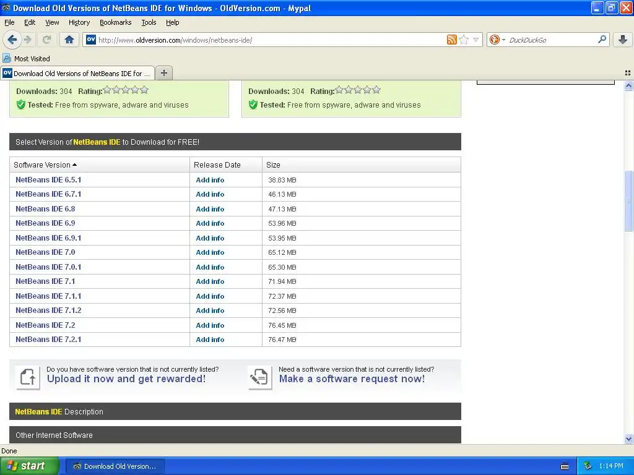Open the NetBeans IDE 6.9 link
634x475 pixels.
[x=45, y=223]
